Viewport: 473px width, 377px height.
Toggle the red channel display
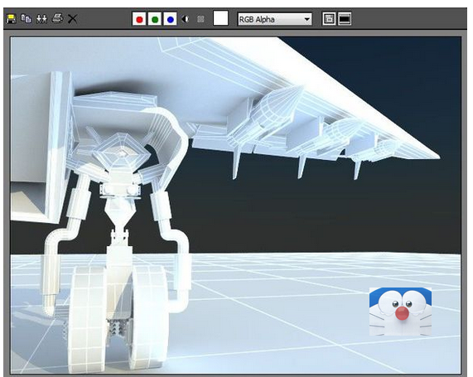click(139, 19)
